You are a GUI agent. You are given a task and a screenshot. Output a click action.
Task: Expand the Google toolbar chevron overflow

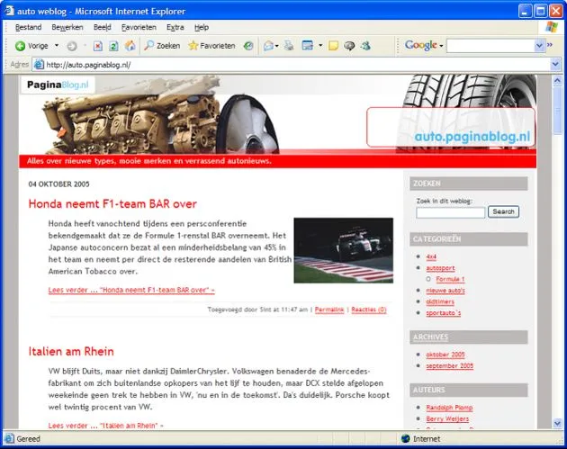(550, 45)
